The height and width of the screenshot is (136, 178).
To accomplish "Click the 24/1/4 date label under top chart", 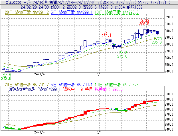I will [x=39, y=74].
